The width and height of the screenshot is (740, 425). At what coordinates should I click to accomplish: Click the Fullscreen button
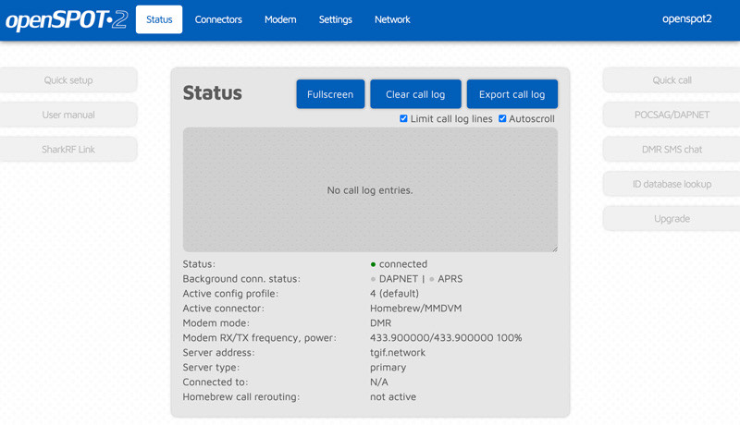coord(330,94)
